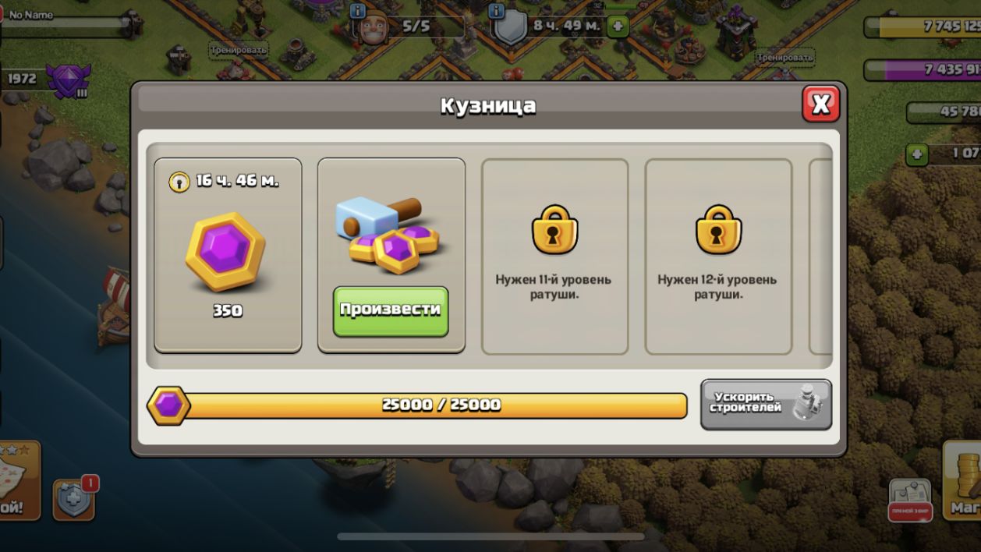Tap the purple league badge near 1972
The height and width of the screenshot is (552, 981).
[x=69, y=80]
